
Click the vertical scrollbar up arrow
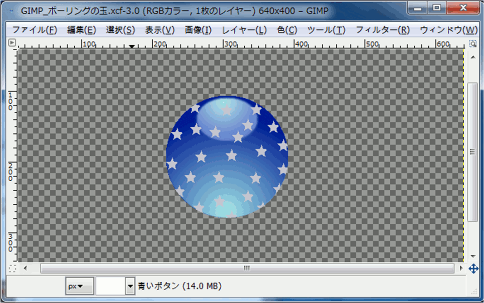[x=473, y=56]
